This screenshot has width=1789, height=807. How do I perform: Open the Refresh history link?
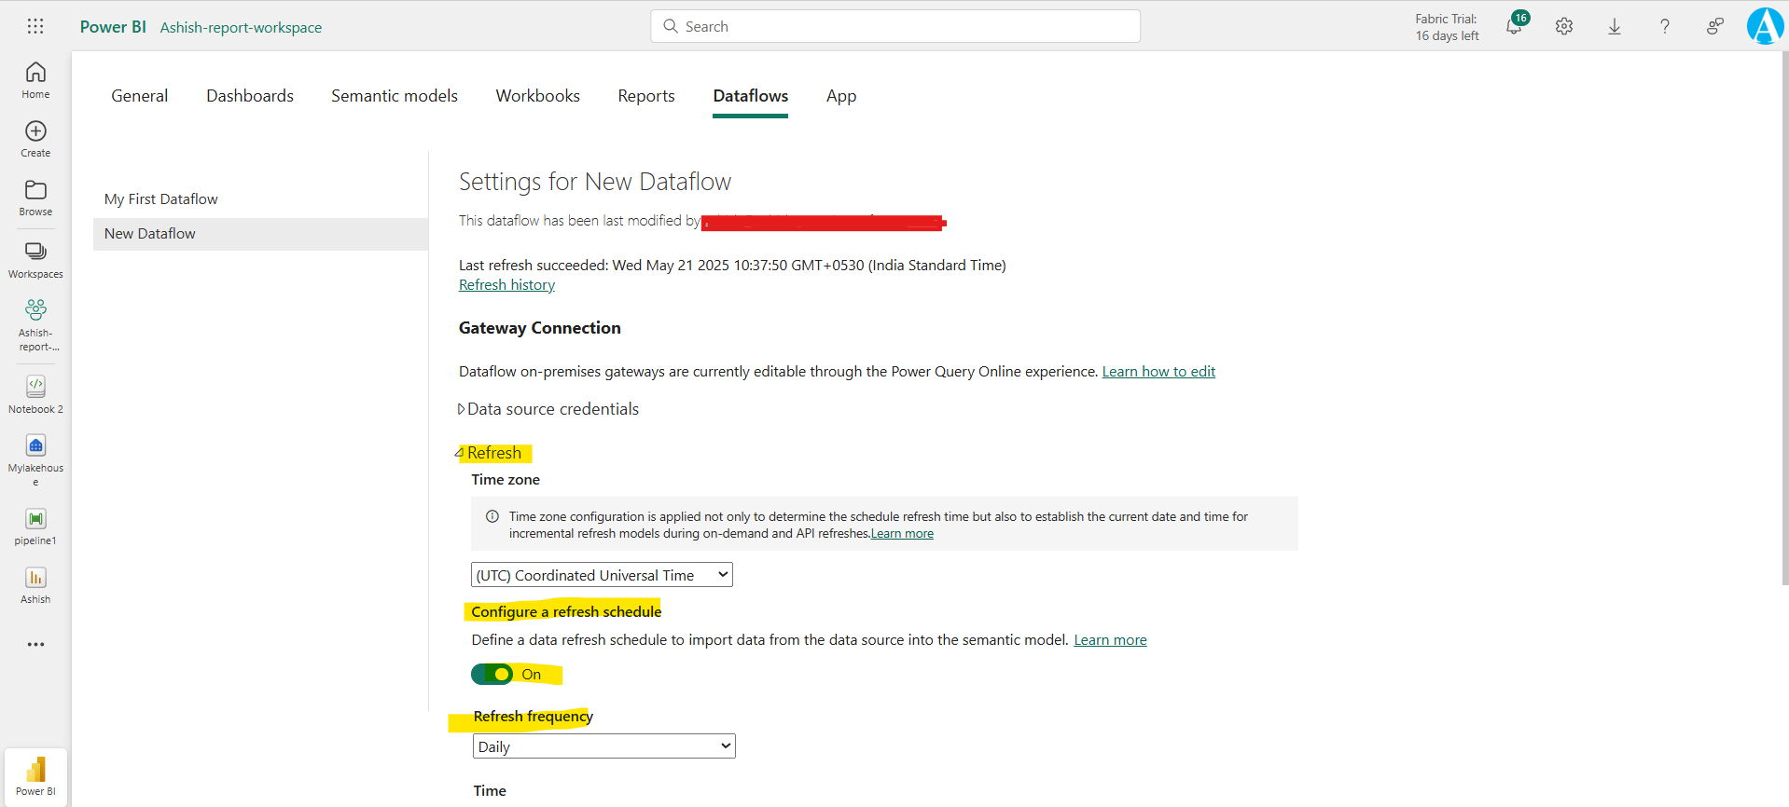[x=506, y=285]
